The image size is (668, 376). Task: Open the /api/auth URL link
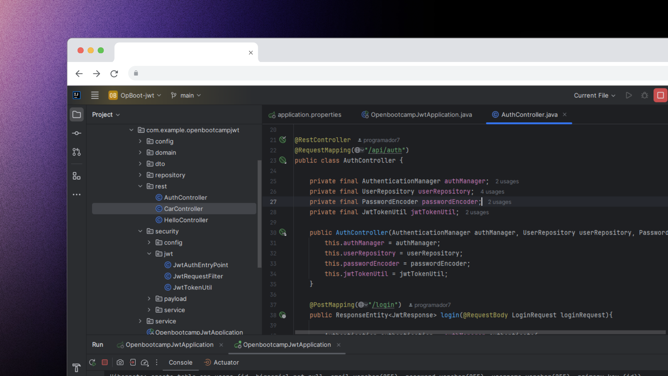(385, 150)
